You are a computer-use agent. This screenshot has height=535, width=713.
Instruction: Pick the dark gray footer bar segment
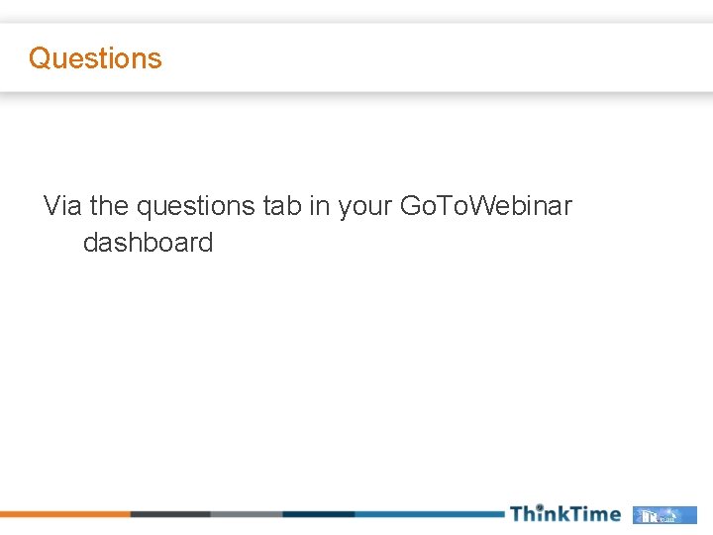tap(170, 514)
